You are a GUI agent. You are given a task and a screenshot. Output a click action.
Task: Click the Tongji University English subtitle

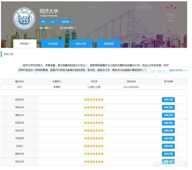tap(49, 16)
